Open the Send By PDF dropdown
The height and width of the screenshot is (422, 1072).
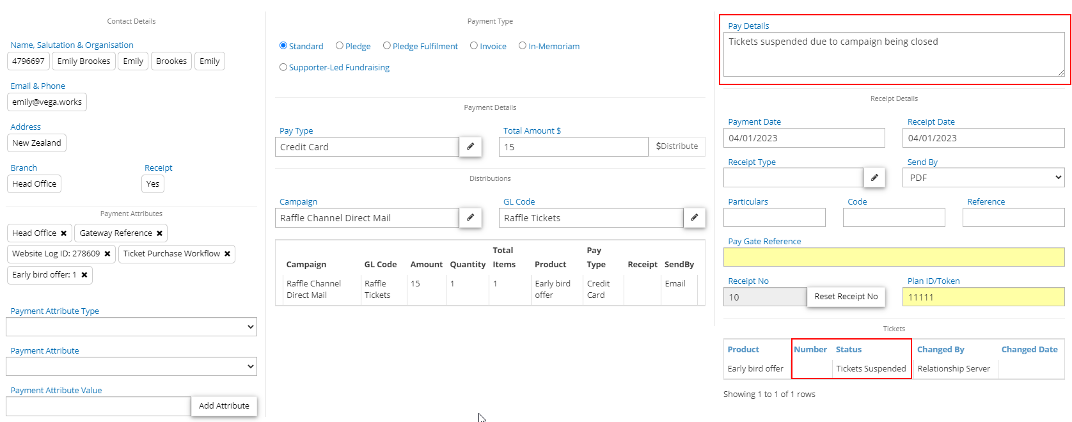(x=984, y=178)
